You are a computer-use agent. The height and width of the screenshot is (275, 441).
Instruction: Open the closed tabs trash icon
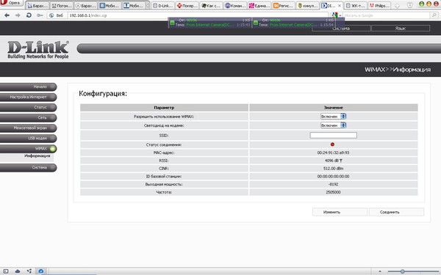[410, 5]
